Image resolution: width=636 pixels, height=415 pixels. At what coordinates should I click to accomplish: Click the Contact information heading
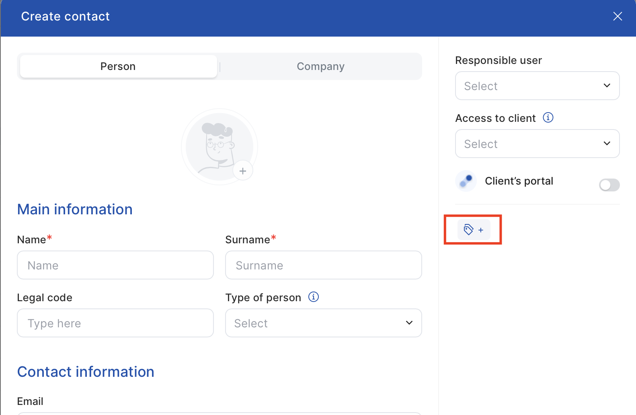point(86,372)
